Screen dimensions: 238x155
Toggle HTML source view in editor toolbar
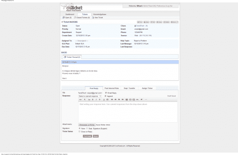(81, 100)
